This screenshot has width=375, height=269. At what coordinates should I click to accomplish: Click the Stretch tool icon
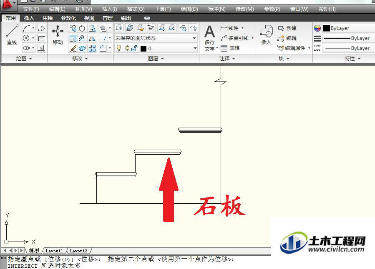tap(92, 28)
